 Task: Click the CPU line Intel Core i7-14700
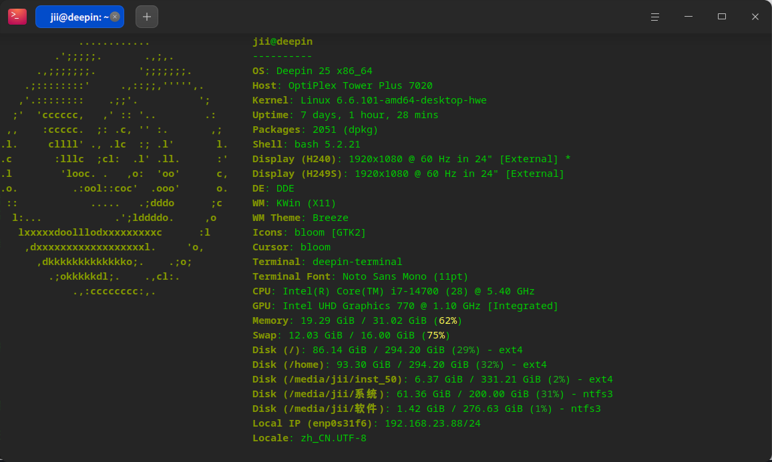394,291
